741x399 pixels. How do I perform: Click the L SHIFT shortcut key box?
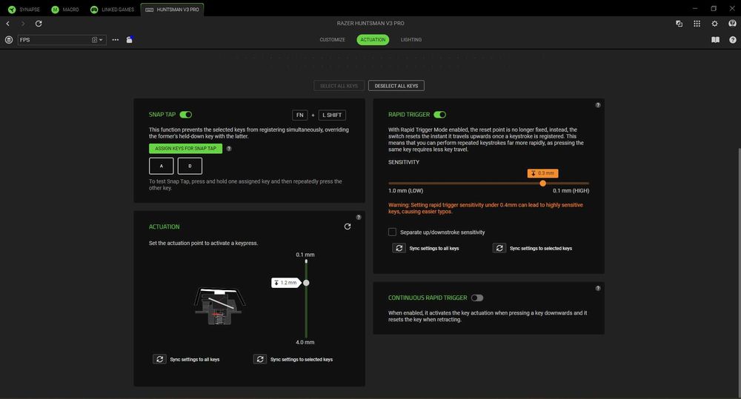click(332, 115)
